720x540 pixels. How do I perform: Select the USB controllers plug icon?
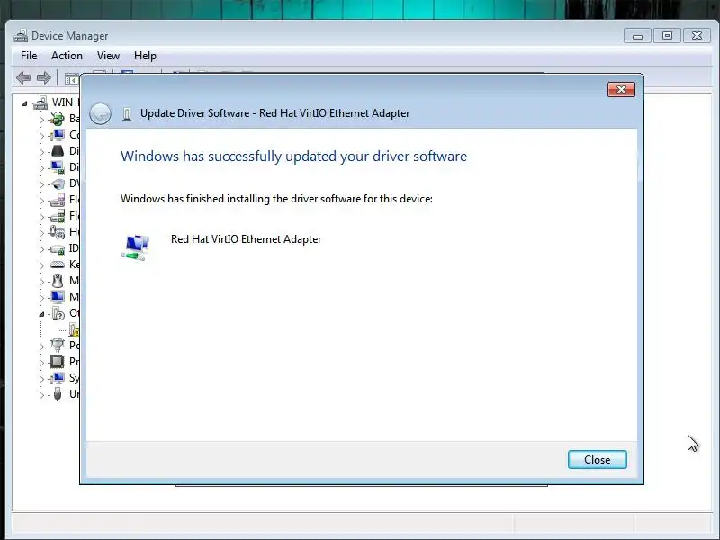pos(58,394)
